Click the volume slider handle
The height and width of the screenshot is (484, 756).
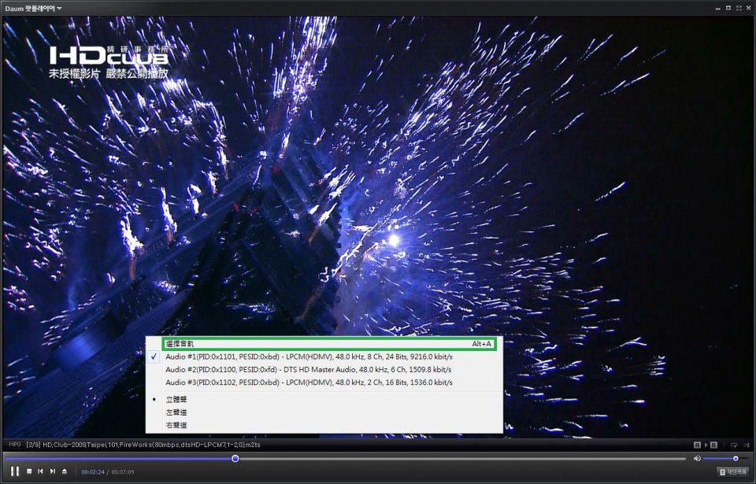736,459
